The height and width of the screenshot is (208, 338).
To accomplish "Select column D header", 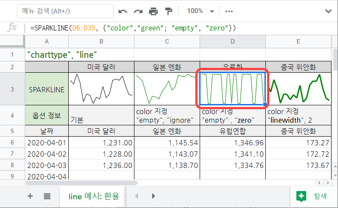I will [232, 41].
